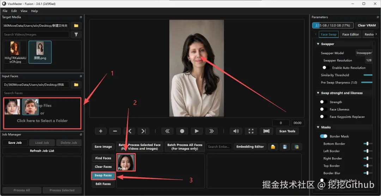Enable Face Likeness toggle
This screenshot has width=381, height=196.
tap(323, 109)
